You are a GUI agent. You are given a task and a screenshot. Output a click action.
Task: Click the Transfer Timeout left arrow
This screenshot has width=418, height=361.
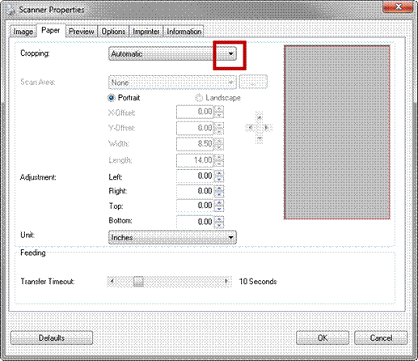coord(112,282)
